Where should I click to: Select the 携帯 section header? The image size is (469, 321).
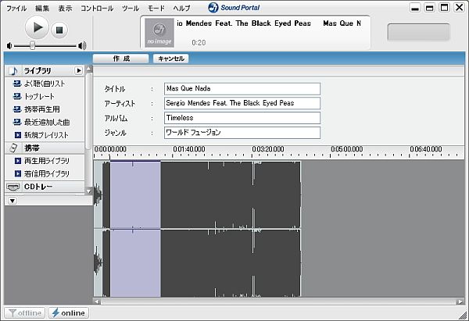tap(45, 148)
